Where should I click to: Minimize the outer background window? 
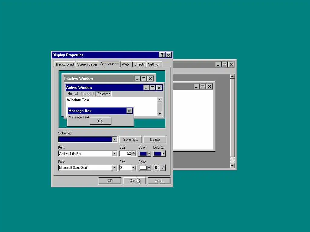tap(218, 64)
